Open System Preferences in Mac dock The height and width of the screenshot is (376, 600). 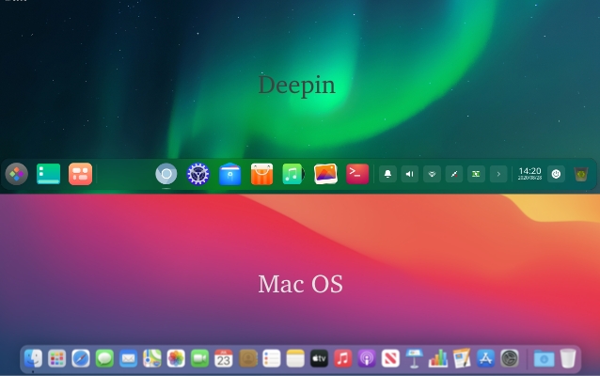click(x=510, y=359)
